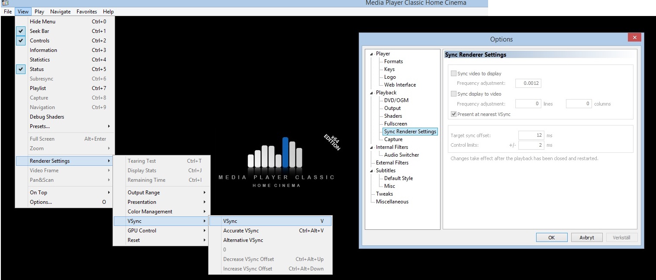Viewport: 656px width, 280px height.
Task: Confirm with the OK button
Action: pos(552,238)
